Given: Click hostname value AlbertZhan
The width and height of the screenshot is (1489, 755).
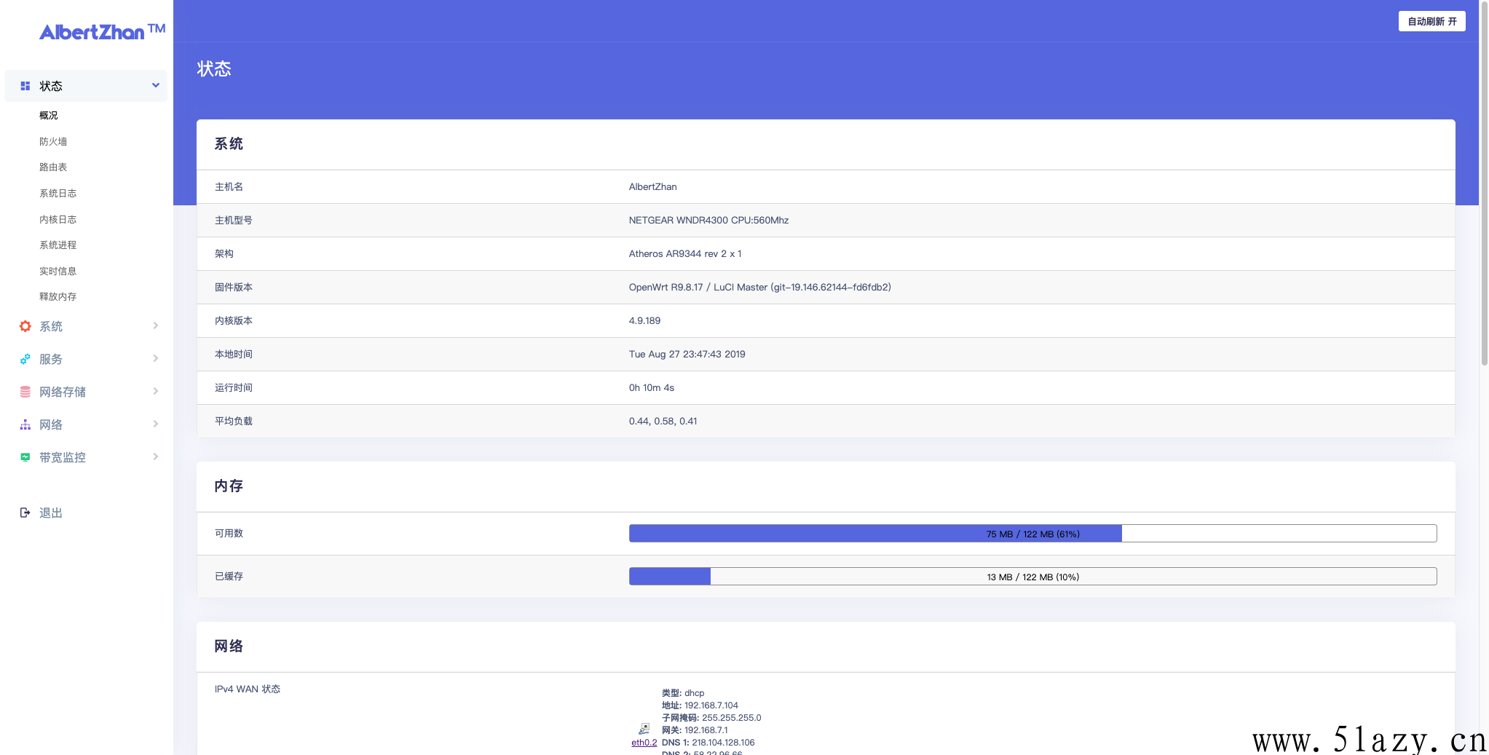Looking at the screenshot, I should [x=652, y=186].
